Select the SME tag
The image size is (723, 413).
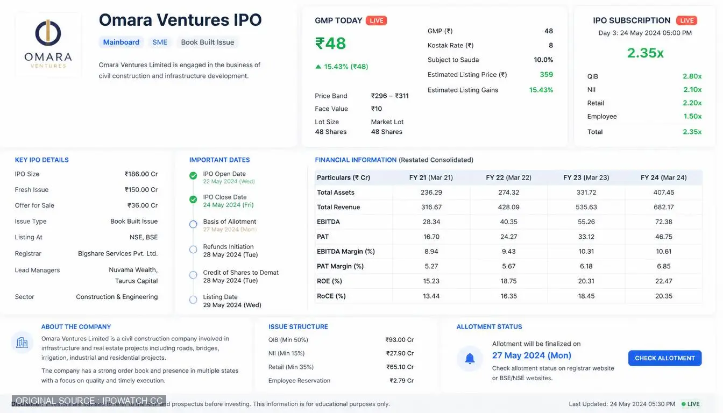click(x=160, y=42)
